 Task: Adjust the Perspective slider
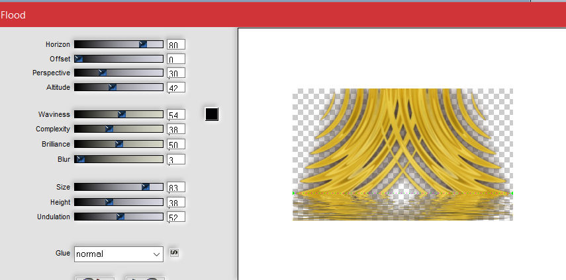tap(118, 73)
